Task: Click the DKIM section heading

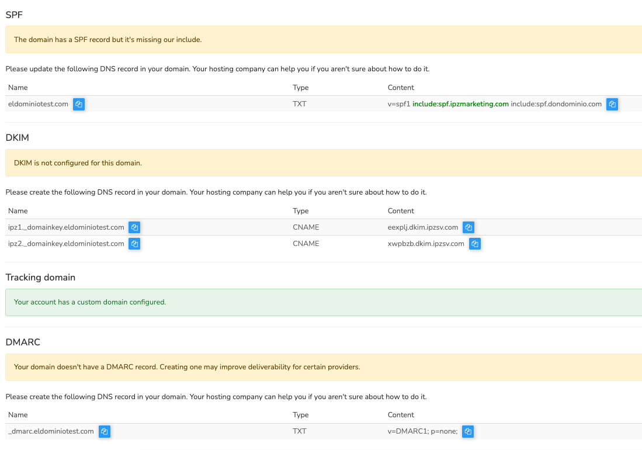Action: [x=17, y=138]
